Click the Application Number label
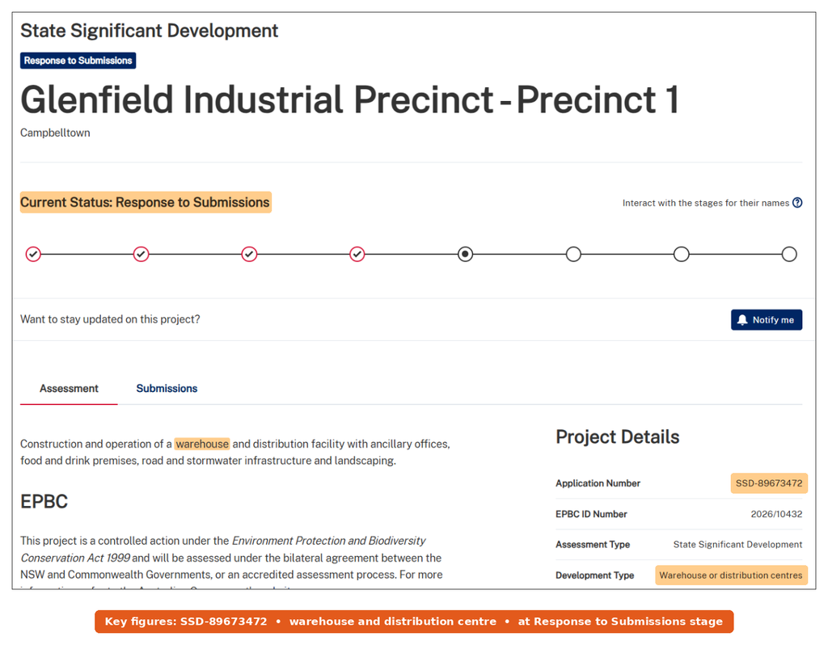This screenshot has width=828, height=645. pyautogui.click(x=598, y=483)
